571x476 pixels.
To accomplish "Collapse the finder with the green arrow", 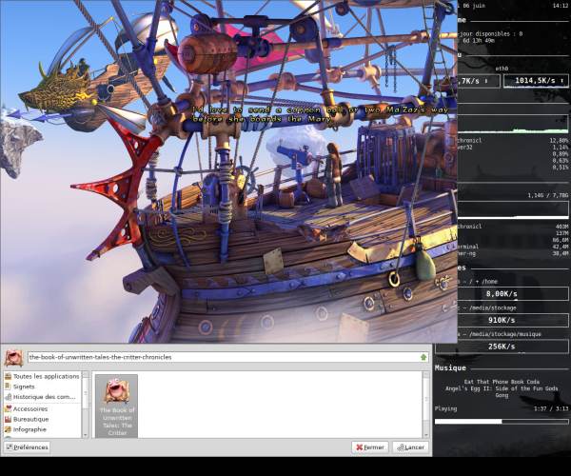I will coord(423,357).
